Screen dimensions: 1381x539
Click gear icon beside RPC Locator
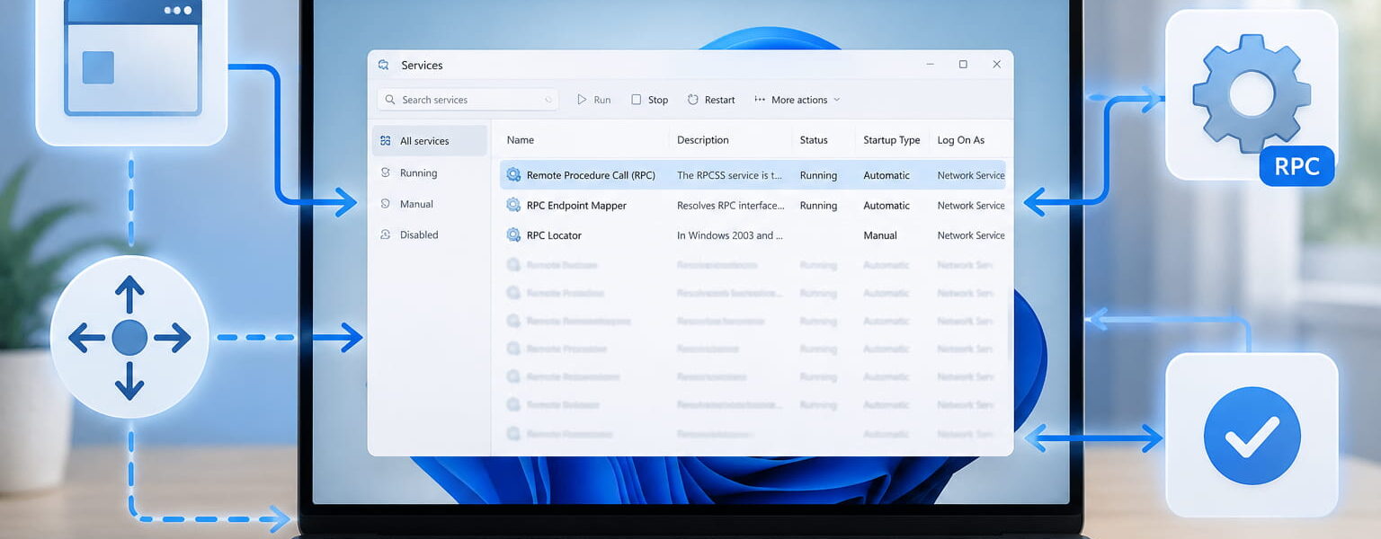(513, 235)
